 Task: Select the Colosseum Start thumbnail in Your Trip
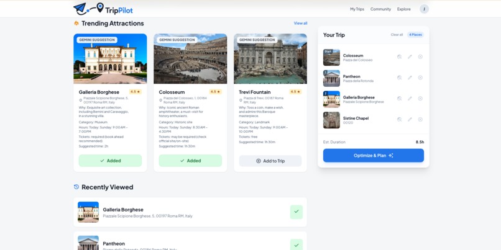[x=331, y=58]
